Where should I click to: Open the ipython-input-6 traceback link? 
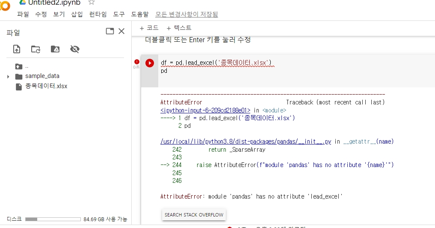(205, 110)
